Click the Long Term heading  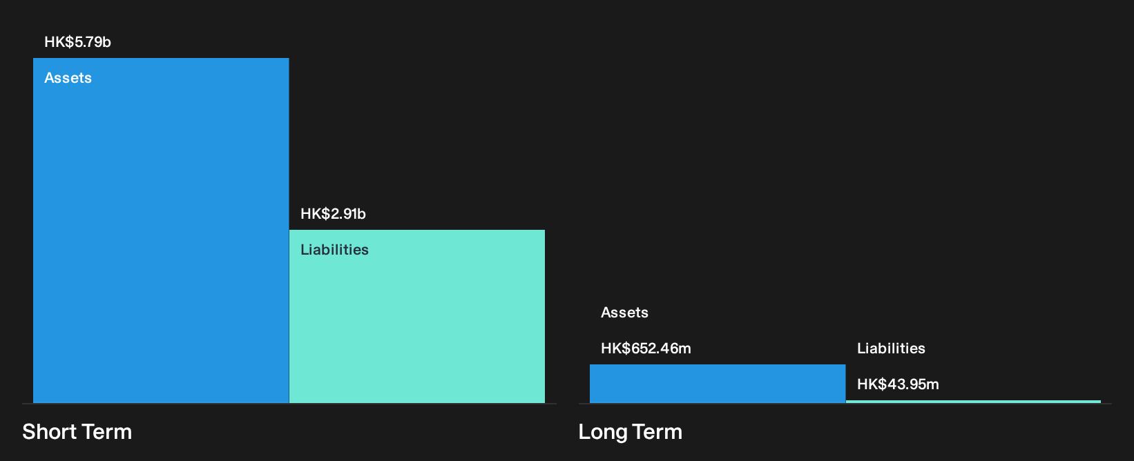pyautogui.click(x=630, y=432)
